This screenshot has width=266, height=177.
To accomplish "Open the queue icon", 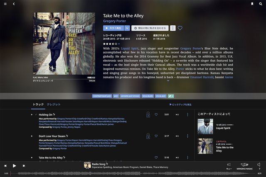I will coord(229,165).
